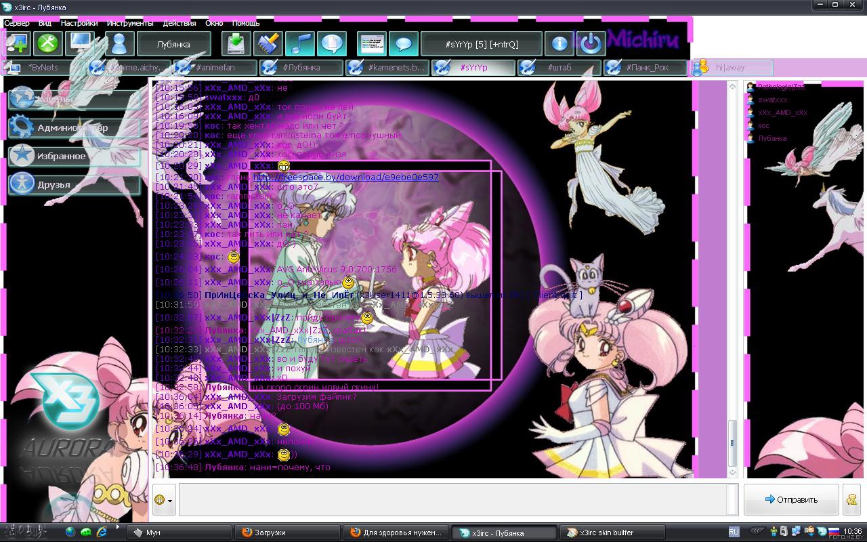Expand the Каналы sidebar section
Image resolution: width=867 pixels, height=542 pixels.
click(x=75, y=99)
